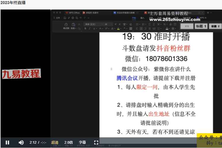222x148 pixels.
Task: Click the paragraph handle beside 微信公众号
Action: pos(111,69)
